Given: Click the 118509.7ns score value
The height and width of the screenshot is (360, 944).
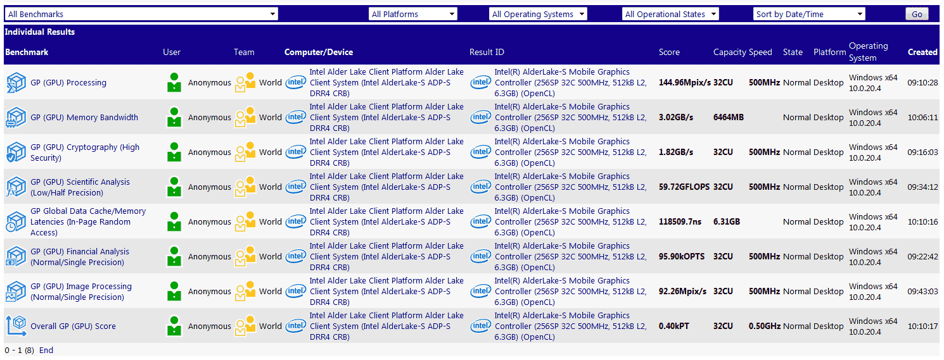Looking at the screenshot, I should click(680, 221).
